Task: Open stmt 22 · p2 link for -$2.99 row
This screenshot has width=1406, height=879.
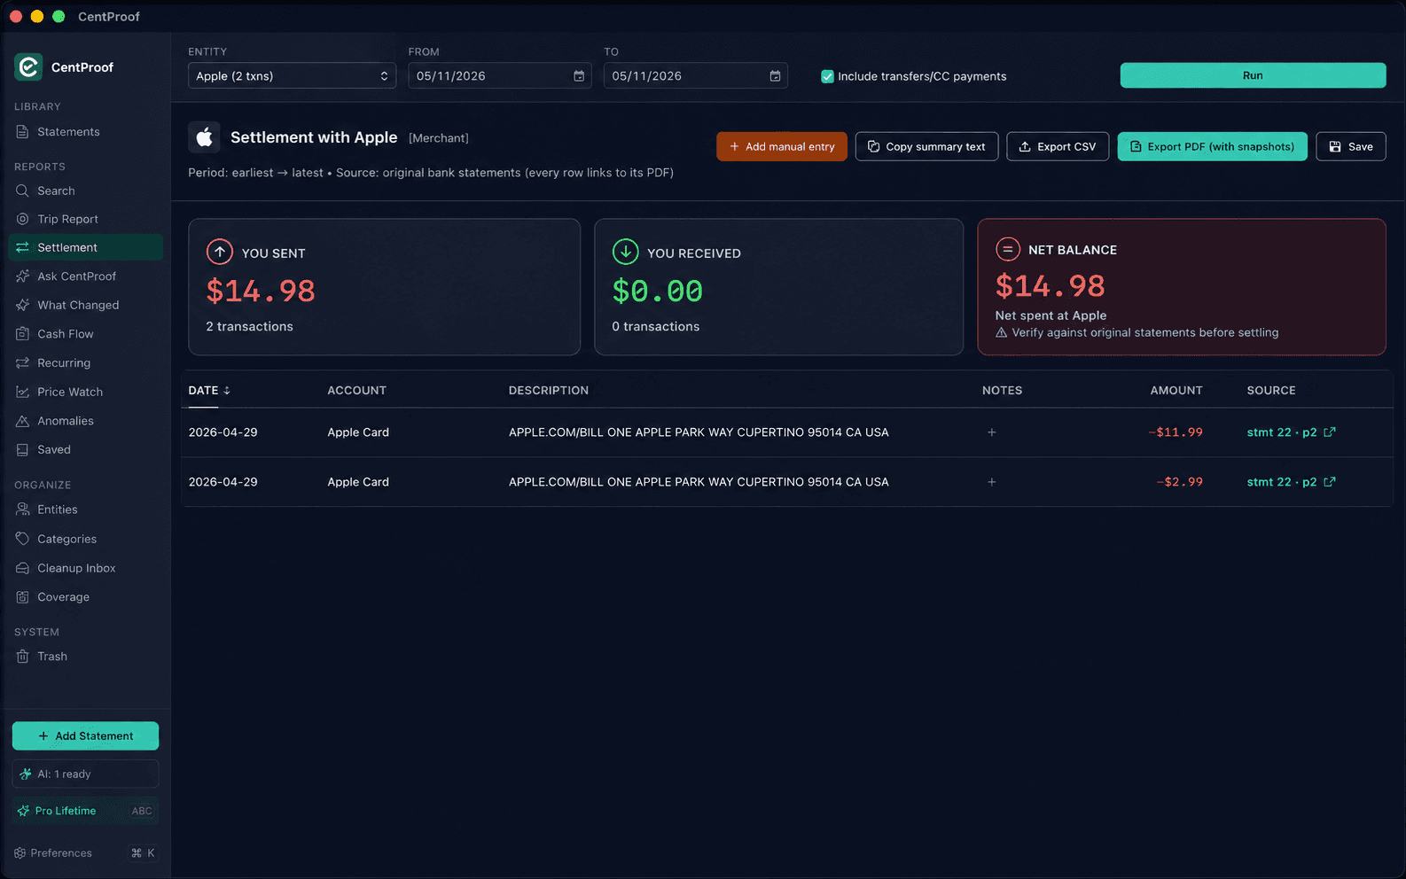Action: point(1291,482)
